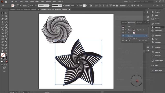165x93 pixels.
Task: Select the Eraser tool
Action: tap(6, 28)
